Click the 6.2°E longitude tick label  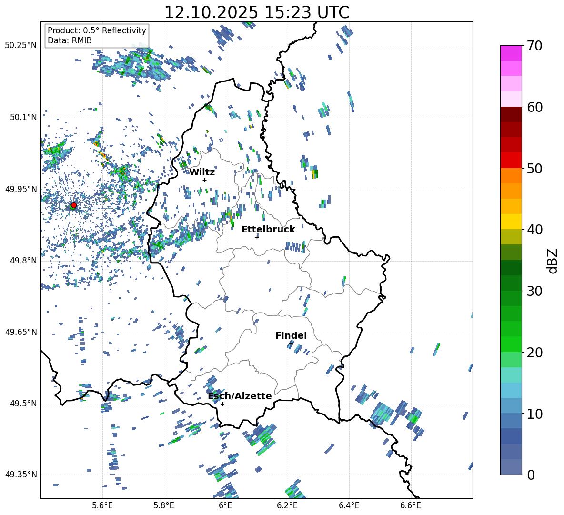(288, 505)
